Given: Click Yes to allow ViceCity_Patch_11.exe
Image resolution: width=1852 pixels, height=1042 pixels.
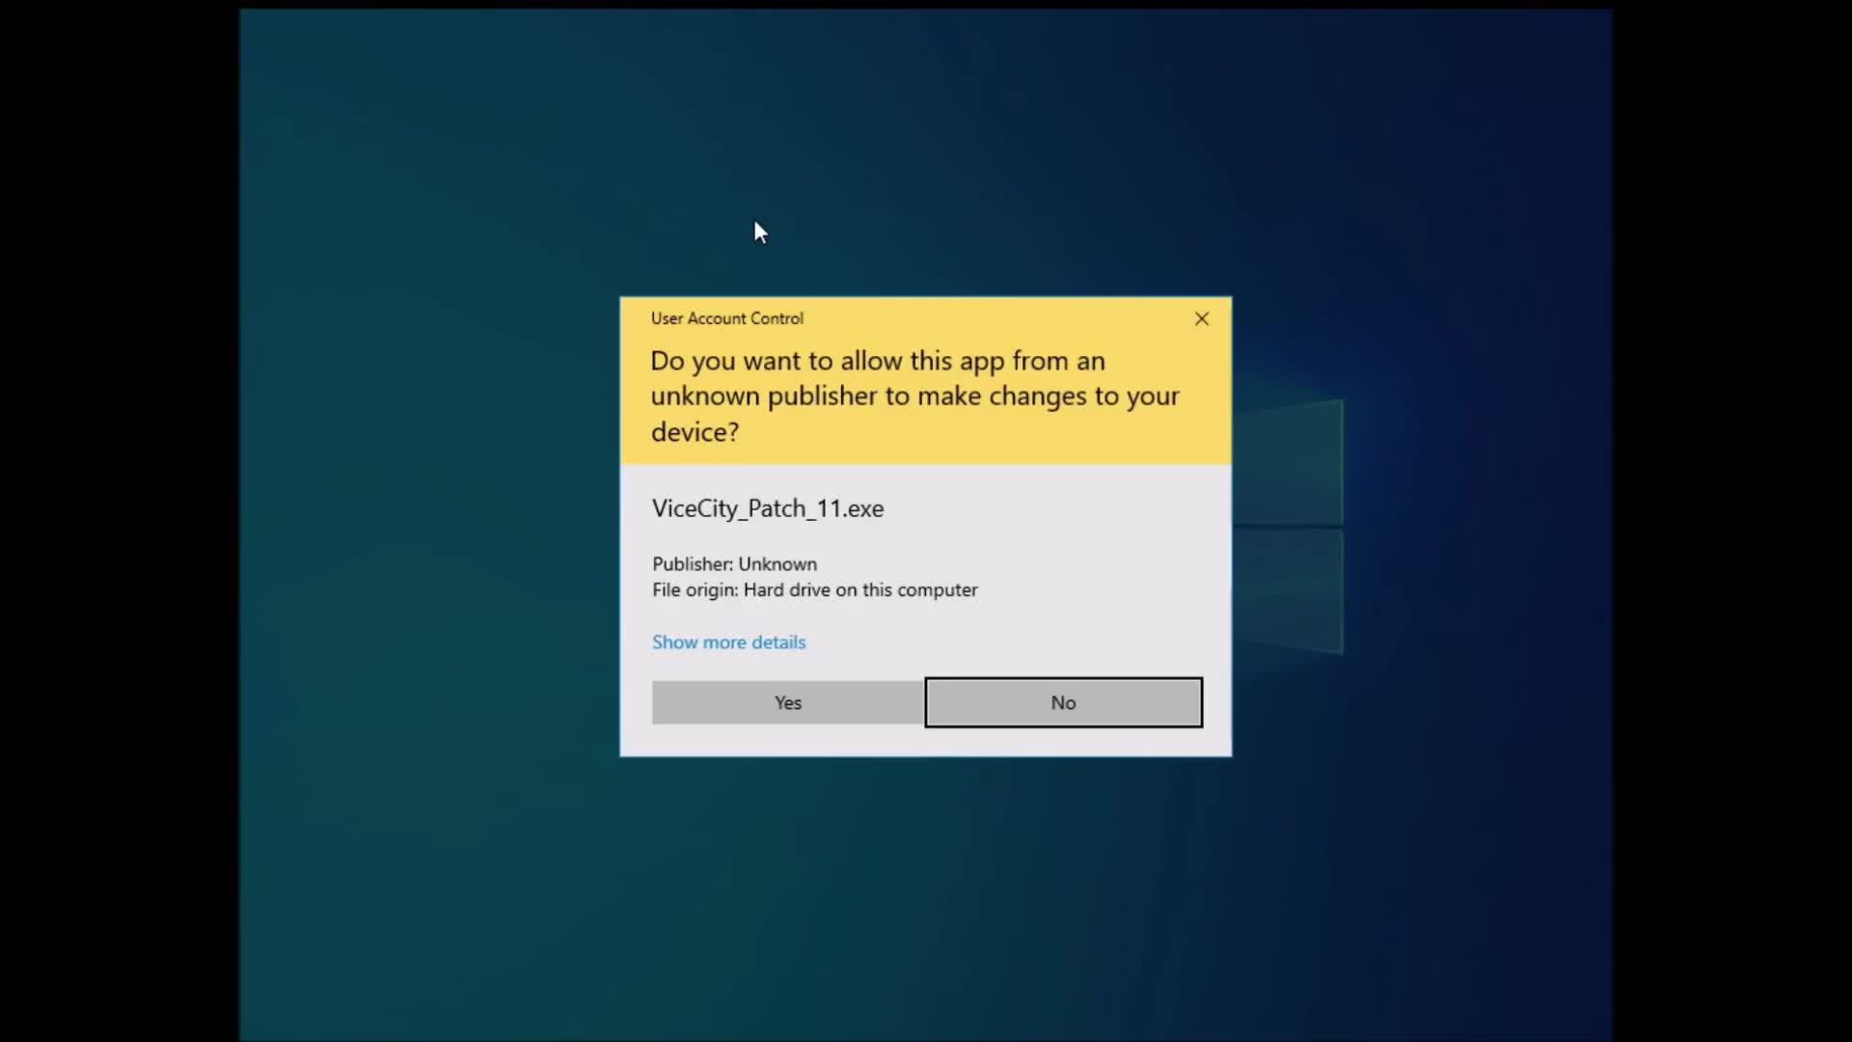Looking at the screenshot, I should tap(787, 702).
